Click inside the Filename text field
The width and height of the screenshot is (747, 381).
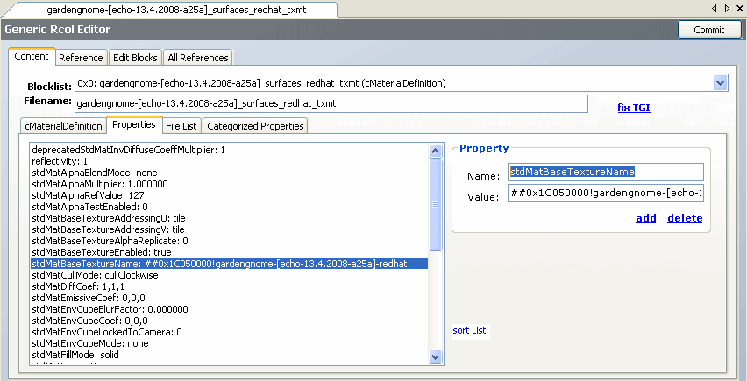click(330, 103)
